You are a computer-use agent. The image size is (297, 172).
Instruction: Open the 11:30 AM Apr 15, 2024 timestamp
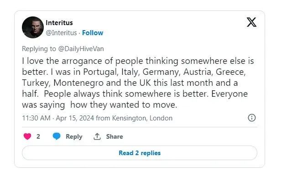click(x=58, y=118)
